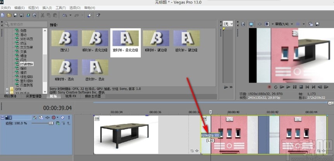Switch to the 媒体生成器 tab

coord(93,96)
